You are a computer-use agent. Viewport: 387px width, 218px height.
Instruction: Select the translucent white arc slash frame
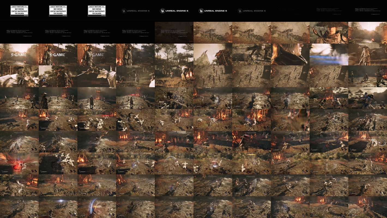[174, 163]
